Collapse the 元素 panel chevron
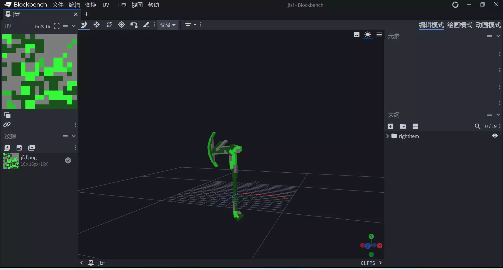The image size is (503, 270). (x=498, y=36)
